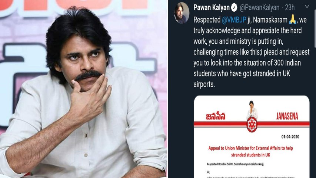Click the Appeal to Union Minister heading
The image size is (316, 178).
(x=250, y=151)
